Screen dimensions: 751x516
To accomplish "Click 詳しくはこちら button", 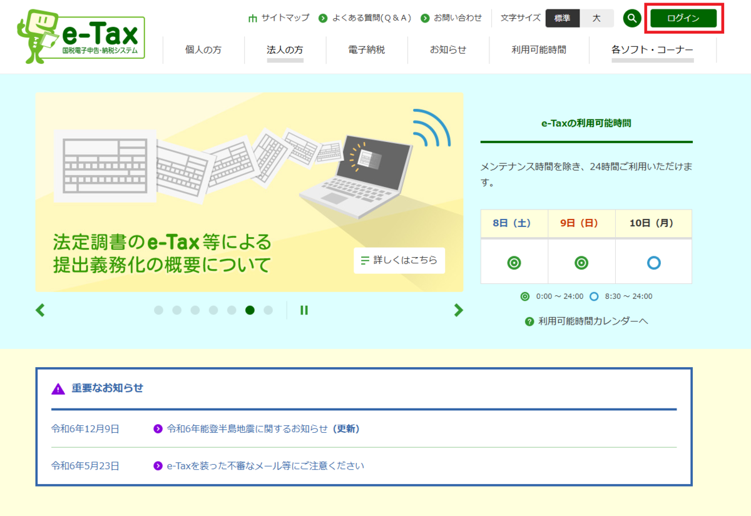I will click(399, 260).
